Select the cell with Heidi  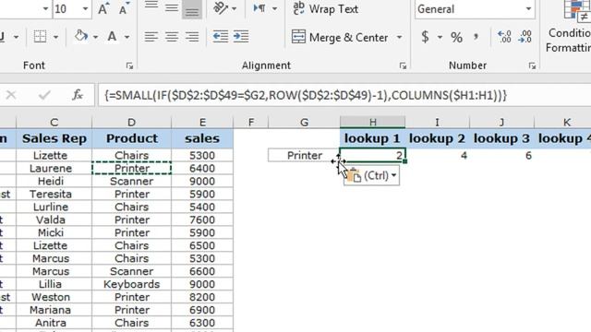point(54,181)
